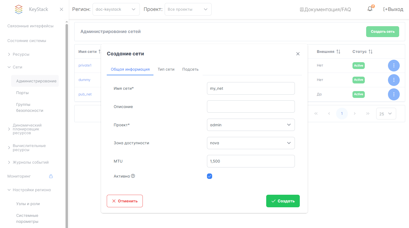Collapse sidebar with the X icon

click(61, 9)
